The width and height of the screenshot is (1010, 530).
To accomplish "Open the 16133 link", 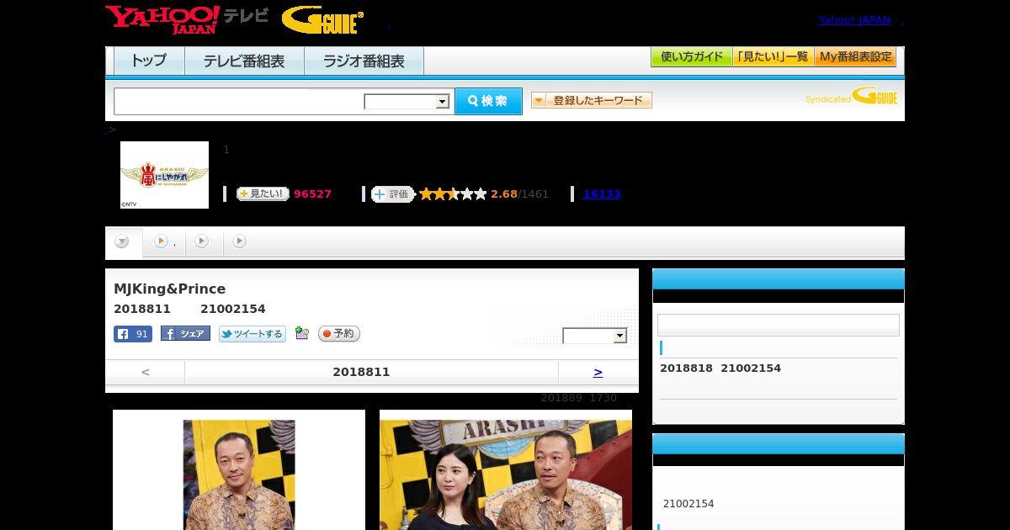I will tap(602, 194).
